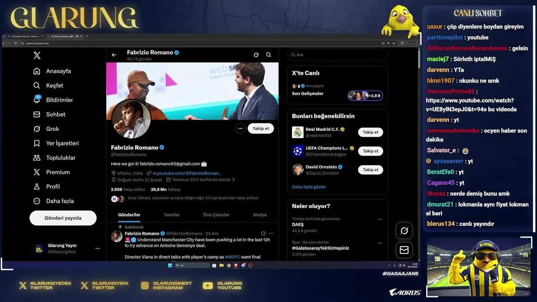Click the Windows taskbar search box
The height and width of the screenshot is (302, 537).
click(x=192, y=266)
